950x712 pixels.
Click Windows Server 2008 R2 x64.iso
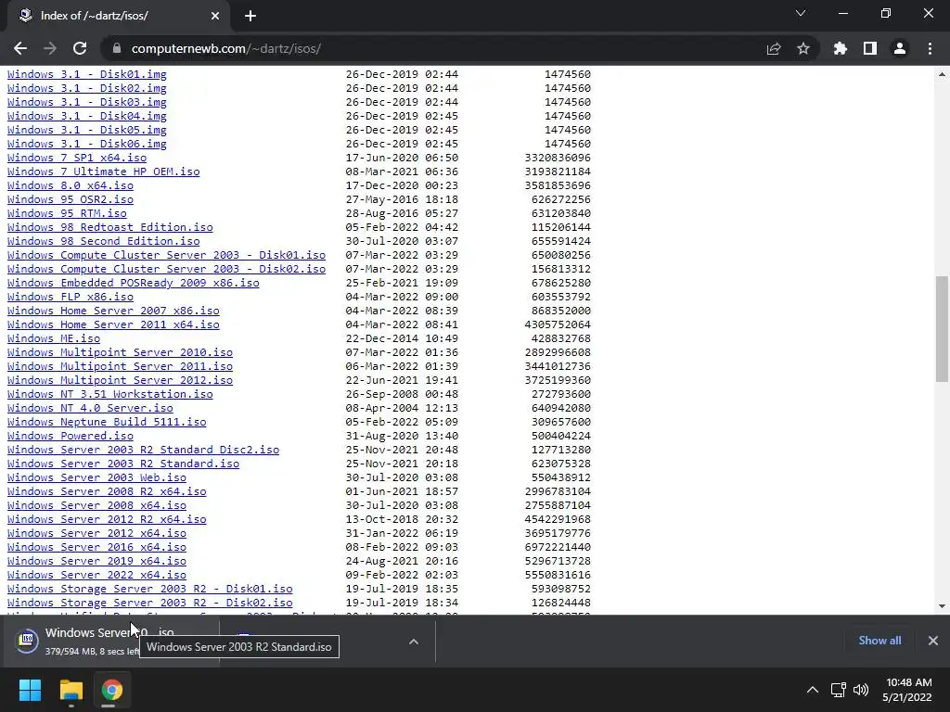107,492
